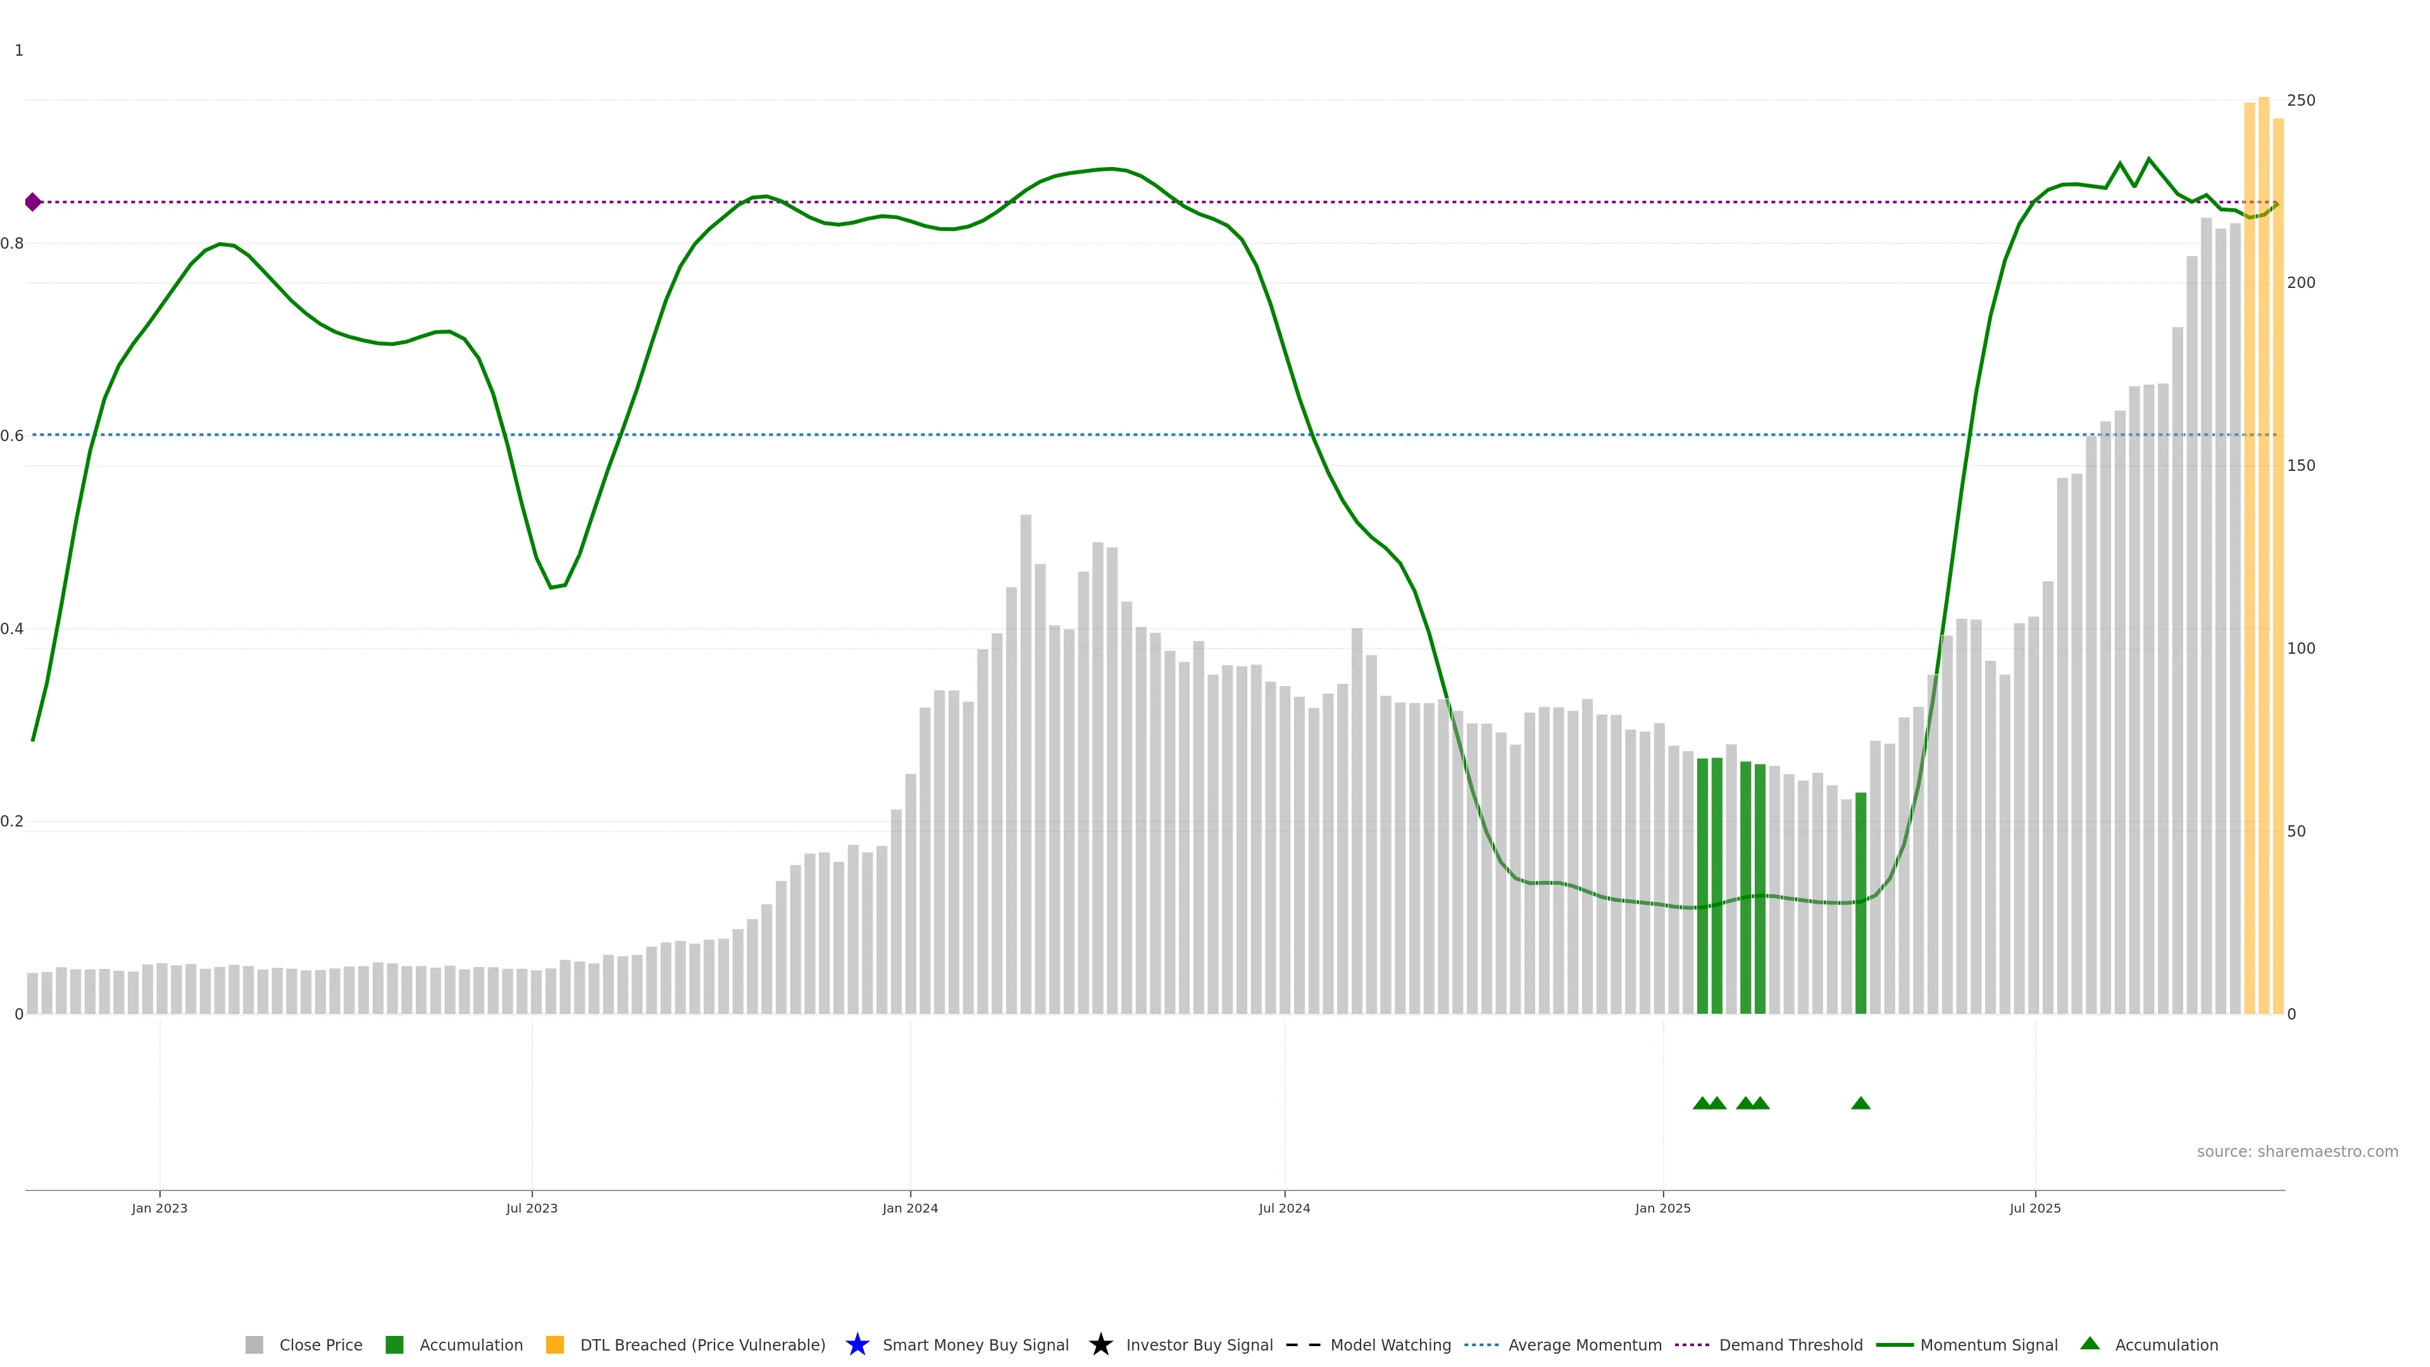The image size is (2430, 1367).
Task: Open the source: sharemaestro.com link
Action: pos(2297,1151)
